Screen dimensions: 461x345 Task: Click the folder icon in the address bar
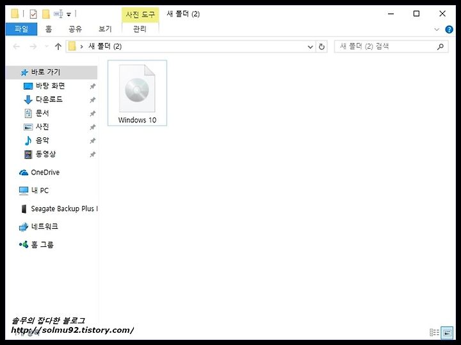tap(72, 47)
